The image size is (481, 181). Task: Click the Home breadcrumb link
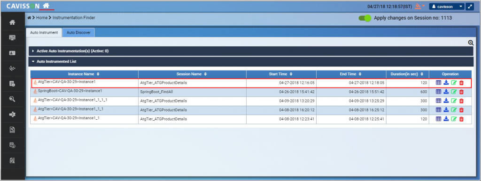tap(42, 18)
